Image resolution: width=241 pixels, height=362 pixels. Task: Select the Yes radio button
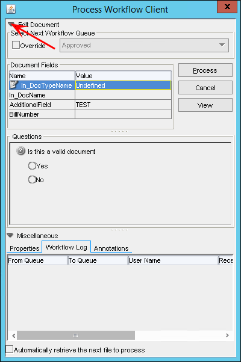tap(32, 166)
